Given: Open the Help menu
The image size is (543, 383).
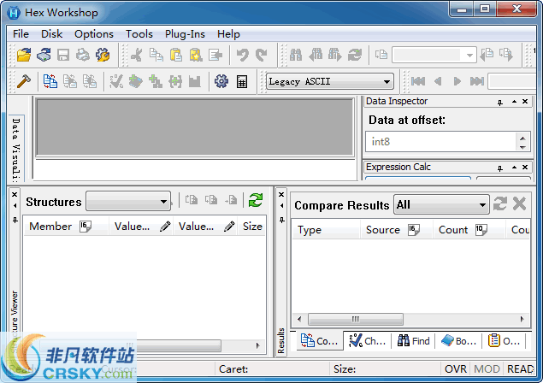Looking at the screenshot, I should click(x=228, y=34).
